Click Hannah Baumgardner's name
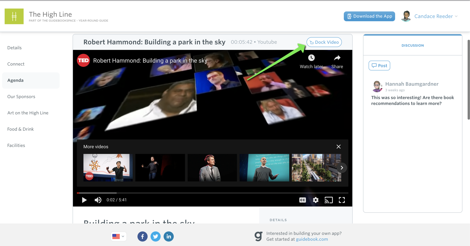This screenshot has width=470, height=246. 412,84
